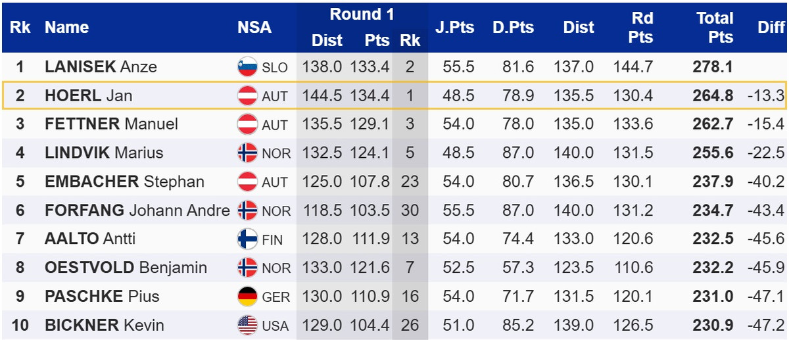Click USA flag next to BICKNER Kevin
Screen dimensions: 789x340
pyautogui.click(x=247, y=326)
